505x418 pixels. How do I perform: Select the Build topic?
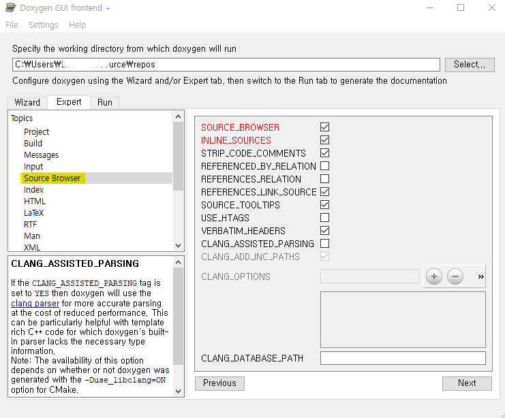(x=33, y=143)
